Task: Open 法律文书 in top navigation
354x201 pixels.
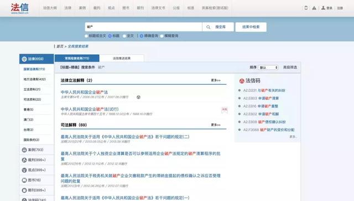Action: click(x=158, y=8)
